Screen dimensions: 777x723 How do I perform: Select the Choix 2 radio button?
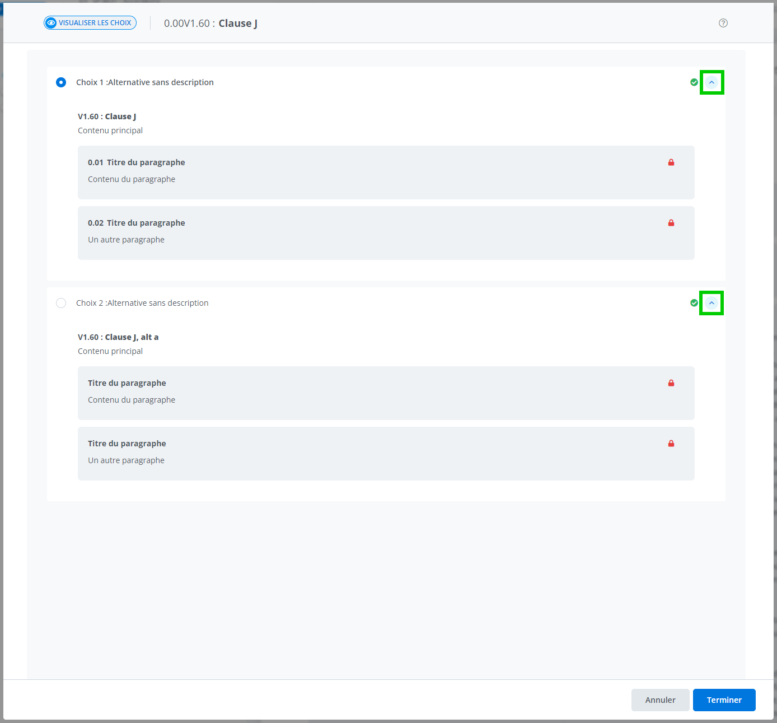point(61,303)
